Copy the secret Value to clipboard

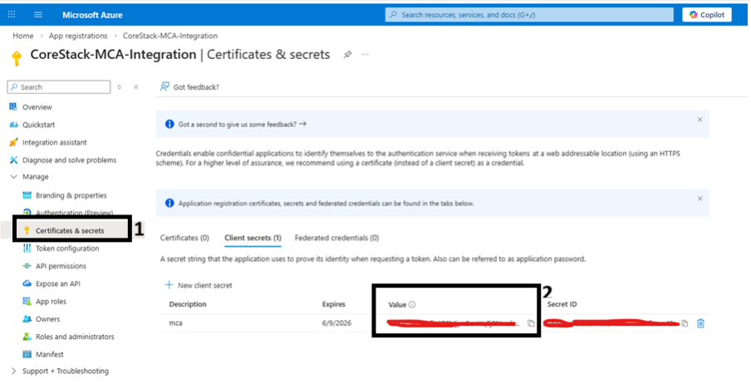pos(531,323)
